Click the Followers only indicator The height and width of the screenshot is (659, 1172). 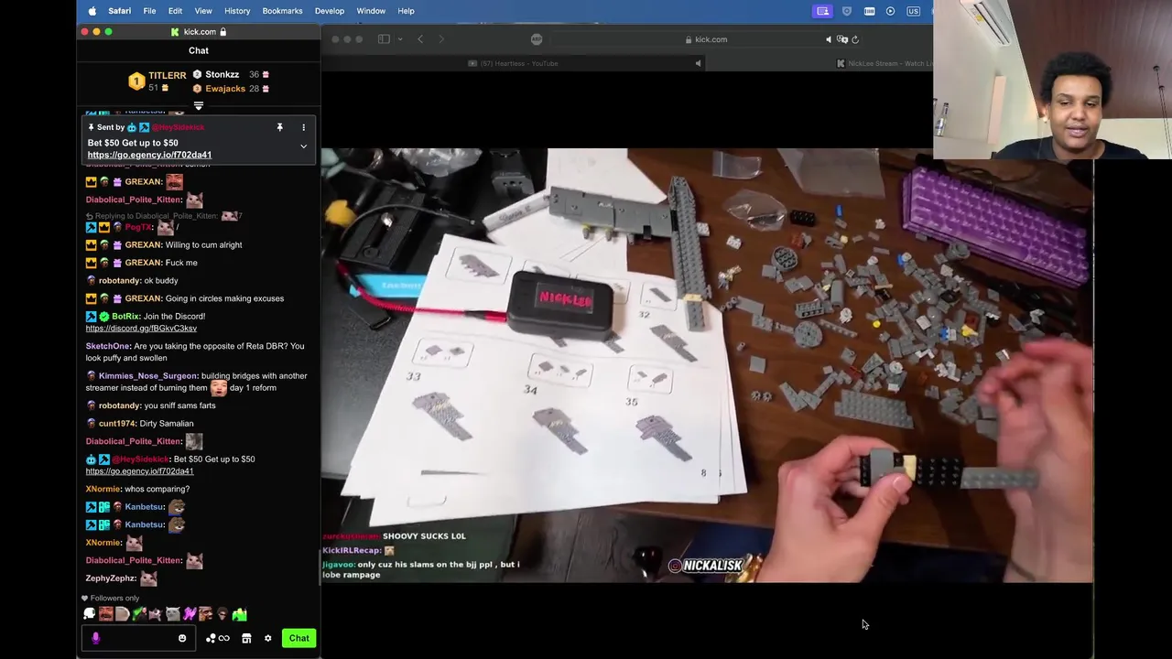tap(111, 599)
